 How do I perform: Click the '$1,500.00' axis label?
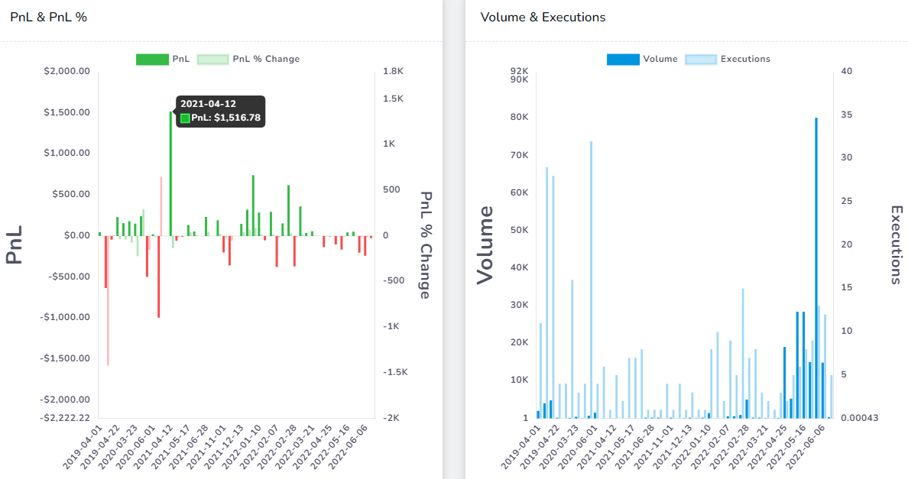pyautogui.click(x=67, y=112)
